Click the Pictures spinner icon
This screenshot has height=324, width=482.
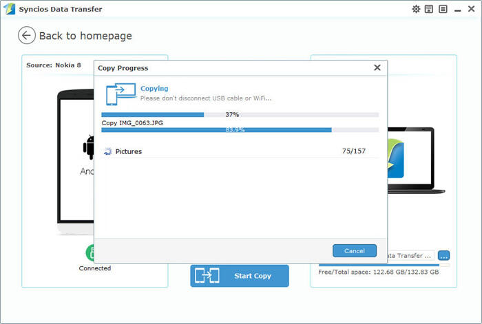click(107, 151)
